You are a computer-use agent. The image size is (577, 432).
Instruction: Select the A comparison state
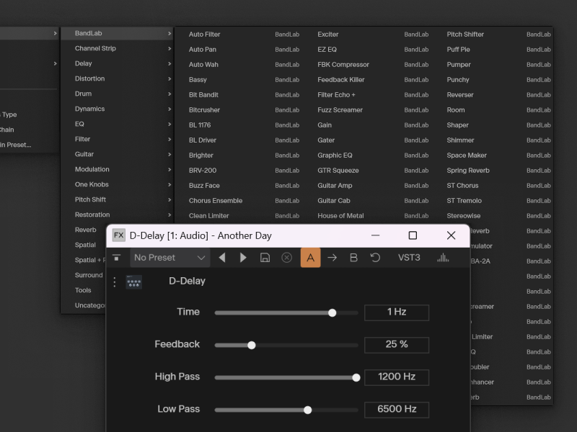[x=311, y=258]
